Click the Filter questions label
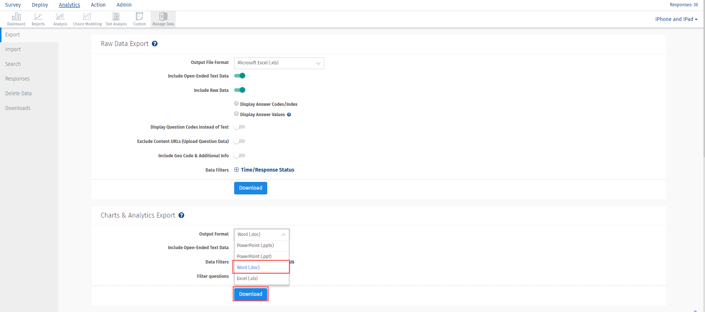 213,276
